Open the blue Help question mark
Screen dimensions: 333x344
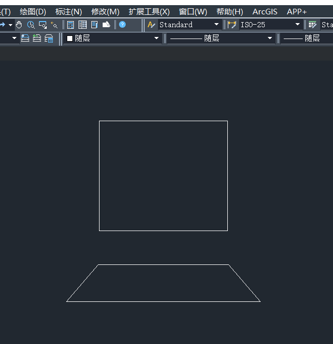(122, 25)
